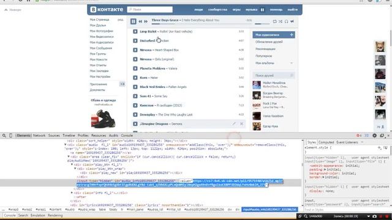The height and width of the screenshot is (220, 392).
Task: Edit the Imagine Dragons – Demons track
Action: 234,123
